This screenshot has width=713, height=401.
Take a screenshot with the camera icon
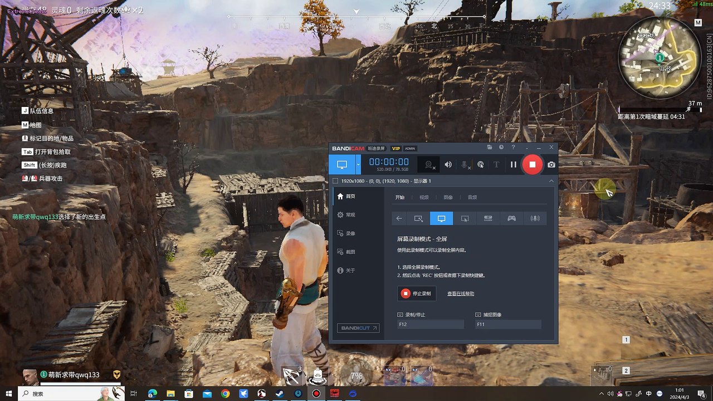pos(551,164)
